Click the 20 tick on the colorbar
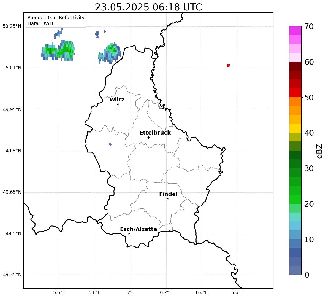326x298 pixels. pyautogui.click(x=309, y=204)
